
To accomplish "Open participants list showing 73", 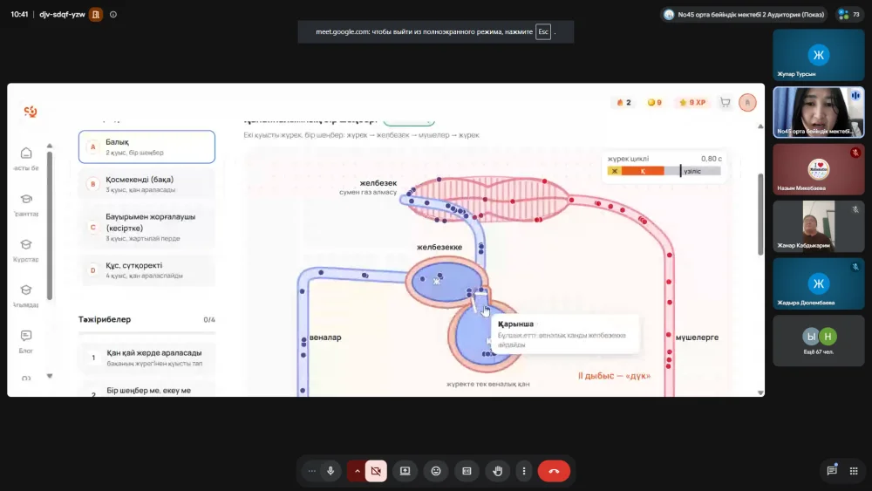I will click(x=849, y=15).
